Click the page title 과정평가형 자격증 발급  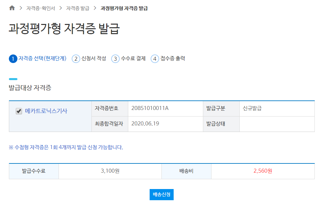tap(64, 29)
